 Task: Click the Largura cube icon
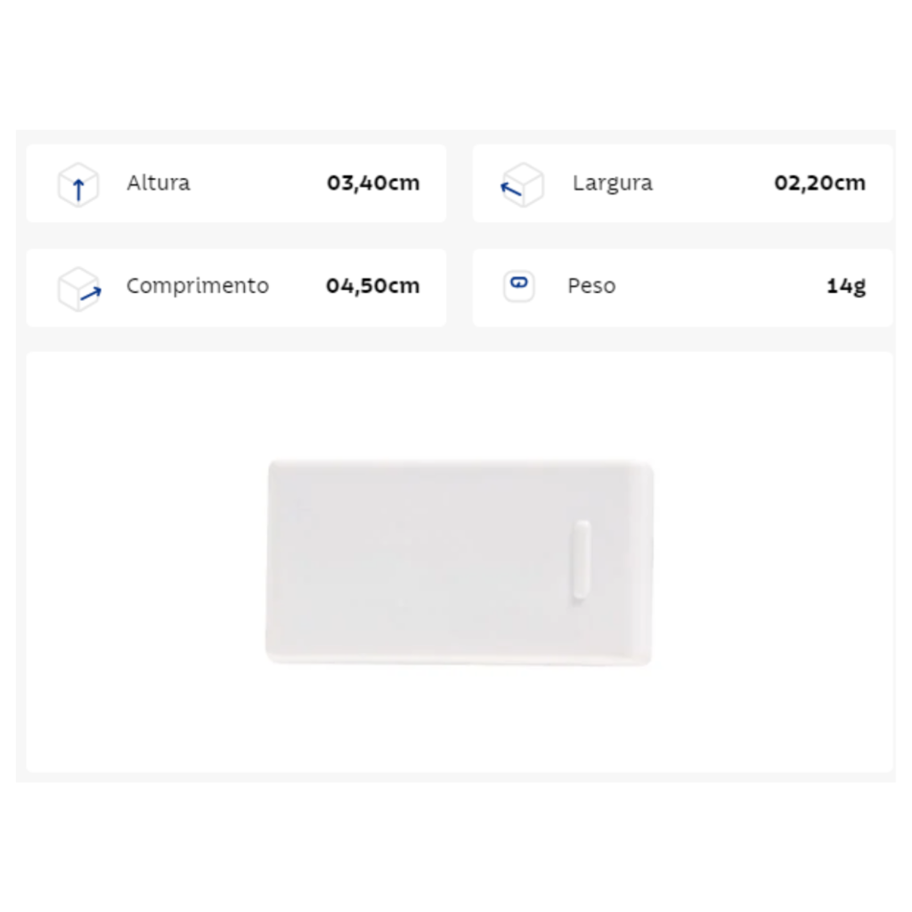tap(522, 184)
